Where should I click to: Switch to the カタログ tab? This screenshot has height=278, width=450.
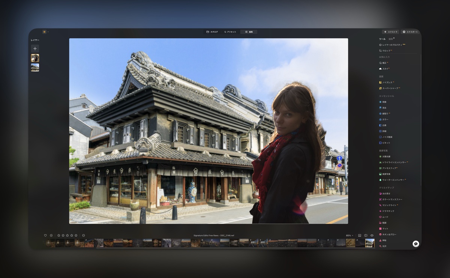pos(212,32)
